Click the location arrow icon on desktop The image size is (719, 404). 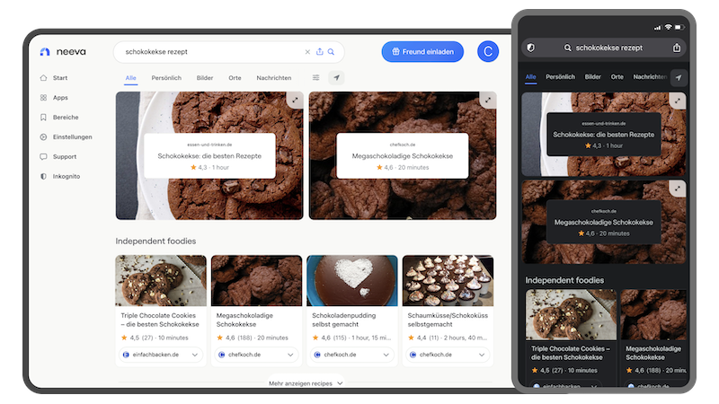tap(336, 78)
